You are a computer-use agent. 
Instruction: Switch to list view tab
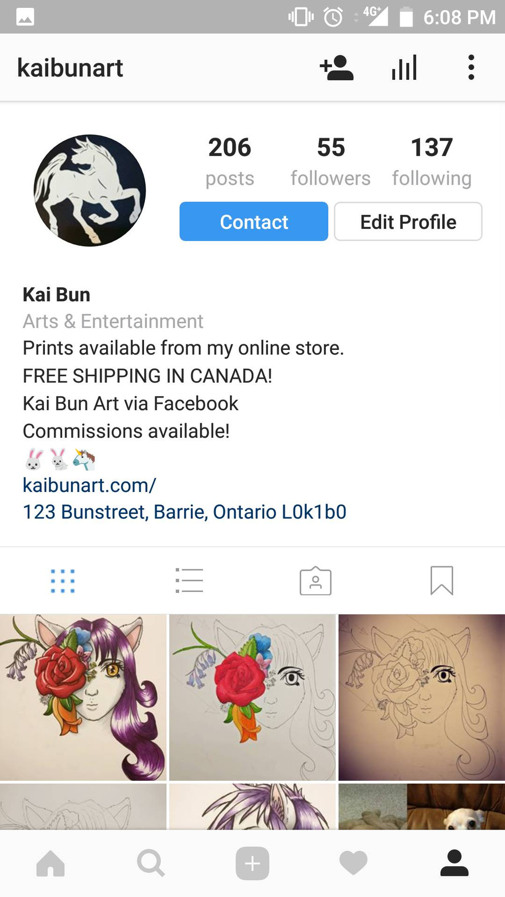(189, 581)
